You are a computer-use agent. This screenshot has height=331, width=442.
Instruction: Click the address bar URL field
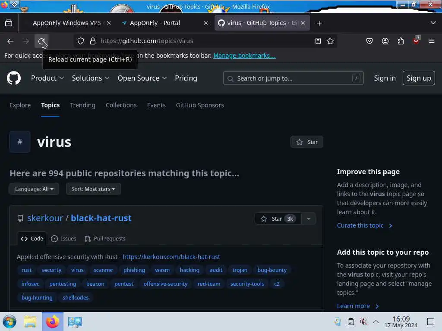(x=206, y=41)
